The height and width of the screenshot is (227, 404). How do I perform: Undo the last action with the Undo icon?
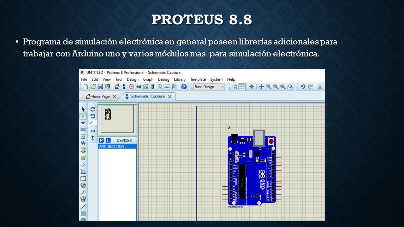[x=303, y=87]
